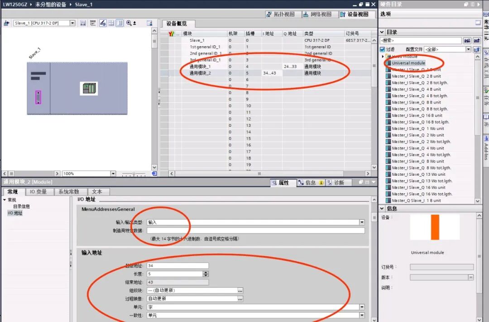
Task: Select Universal module in the catalog tree
Action: pos(408,63)
